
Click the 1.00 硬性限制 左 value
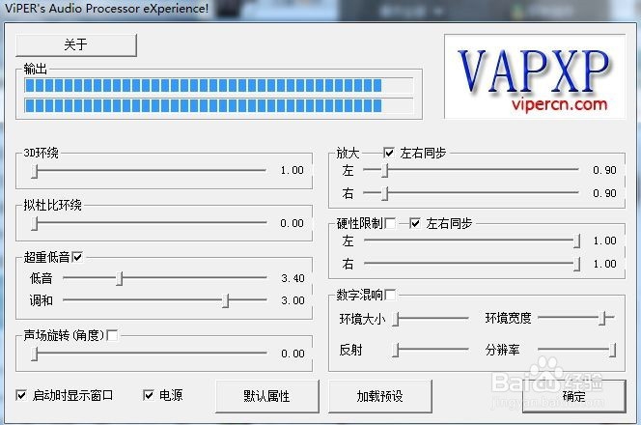tap(605, 241)
